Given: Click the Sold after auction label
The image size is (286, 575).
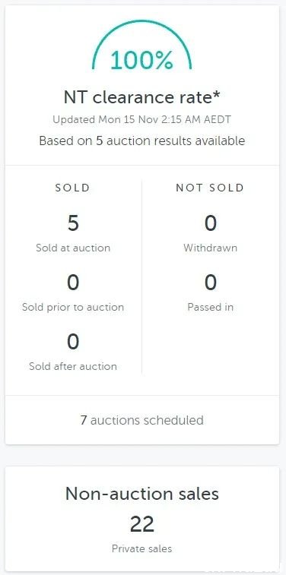Looking at the screenshot, I should (73, 366).
